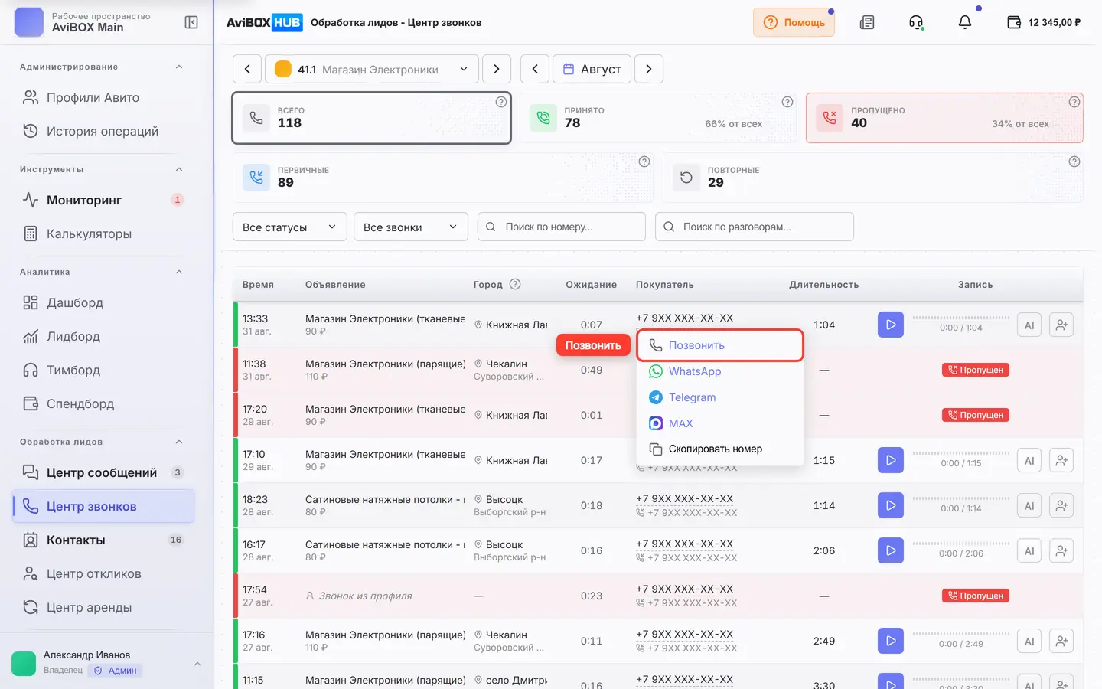Open Центр сообщений in the sidebar
Viewport: 1102px width, 689px height.
(x=103, y=472)
